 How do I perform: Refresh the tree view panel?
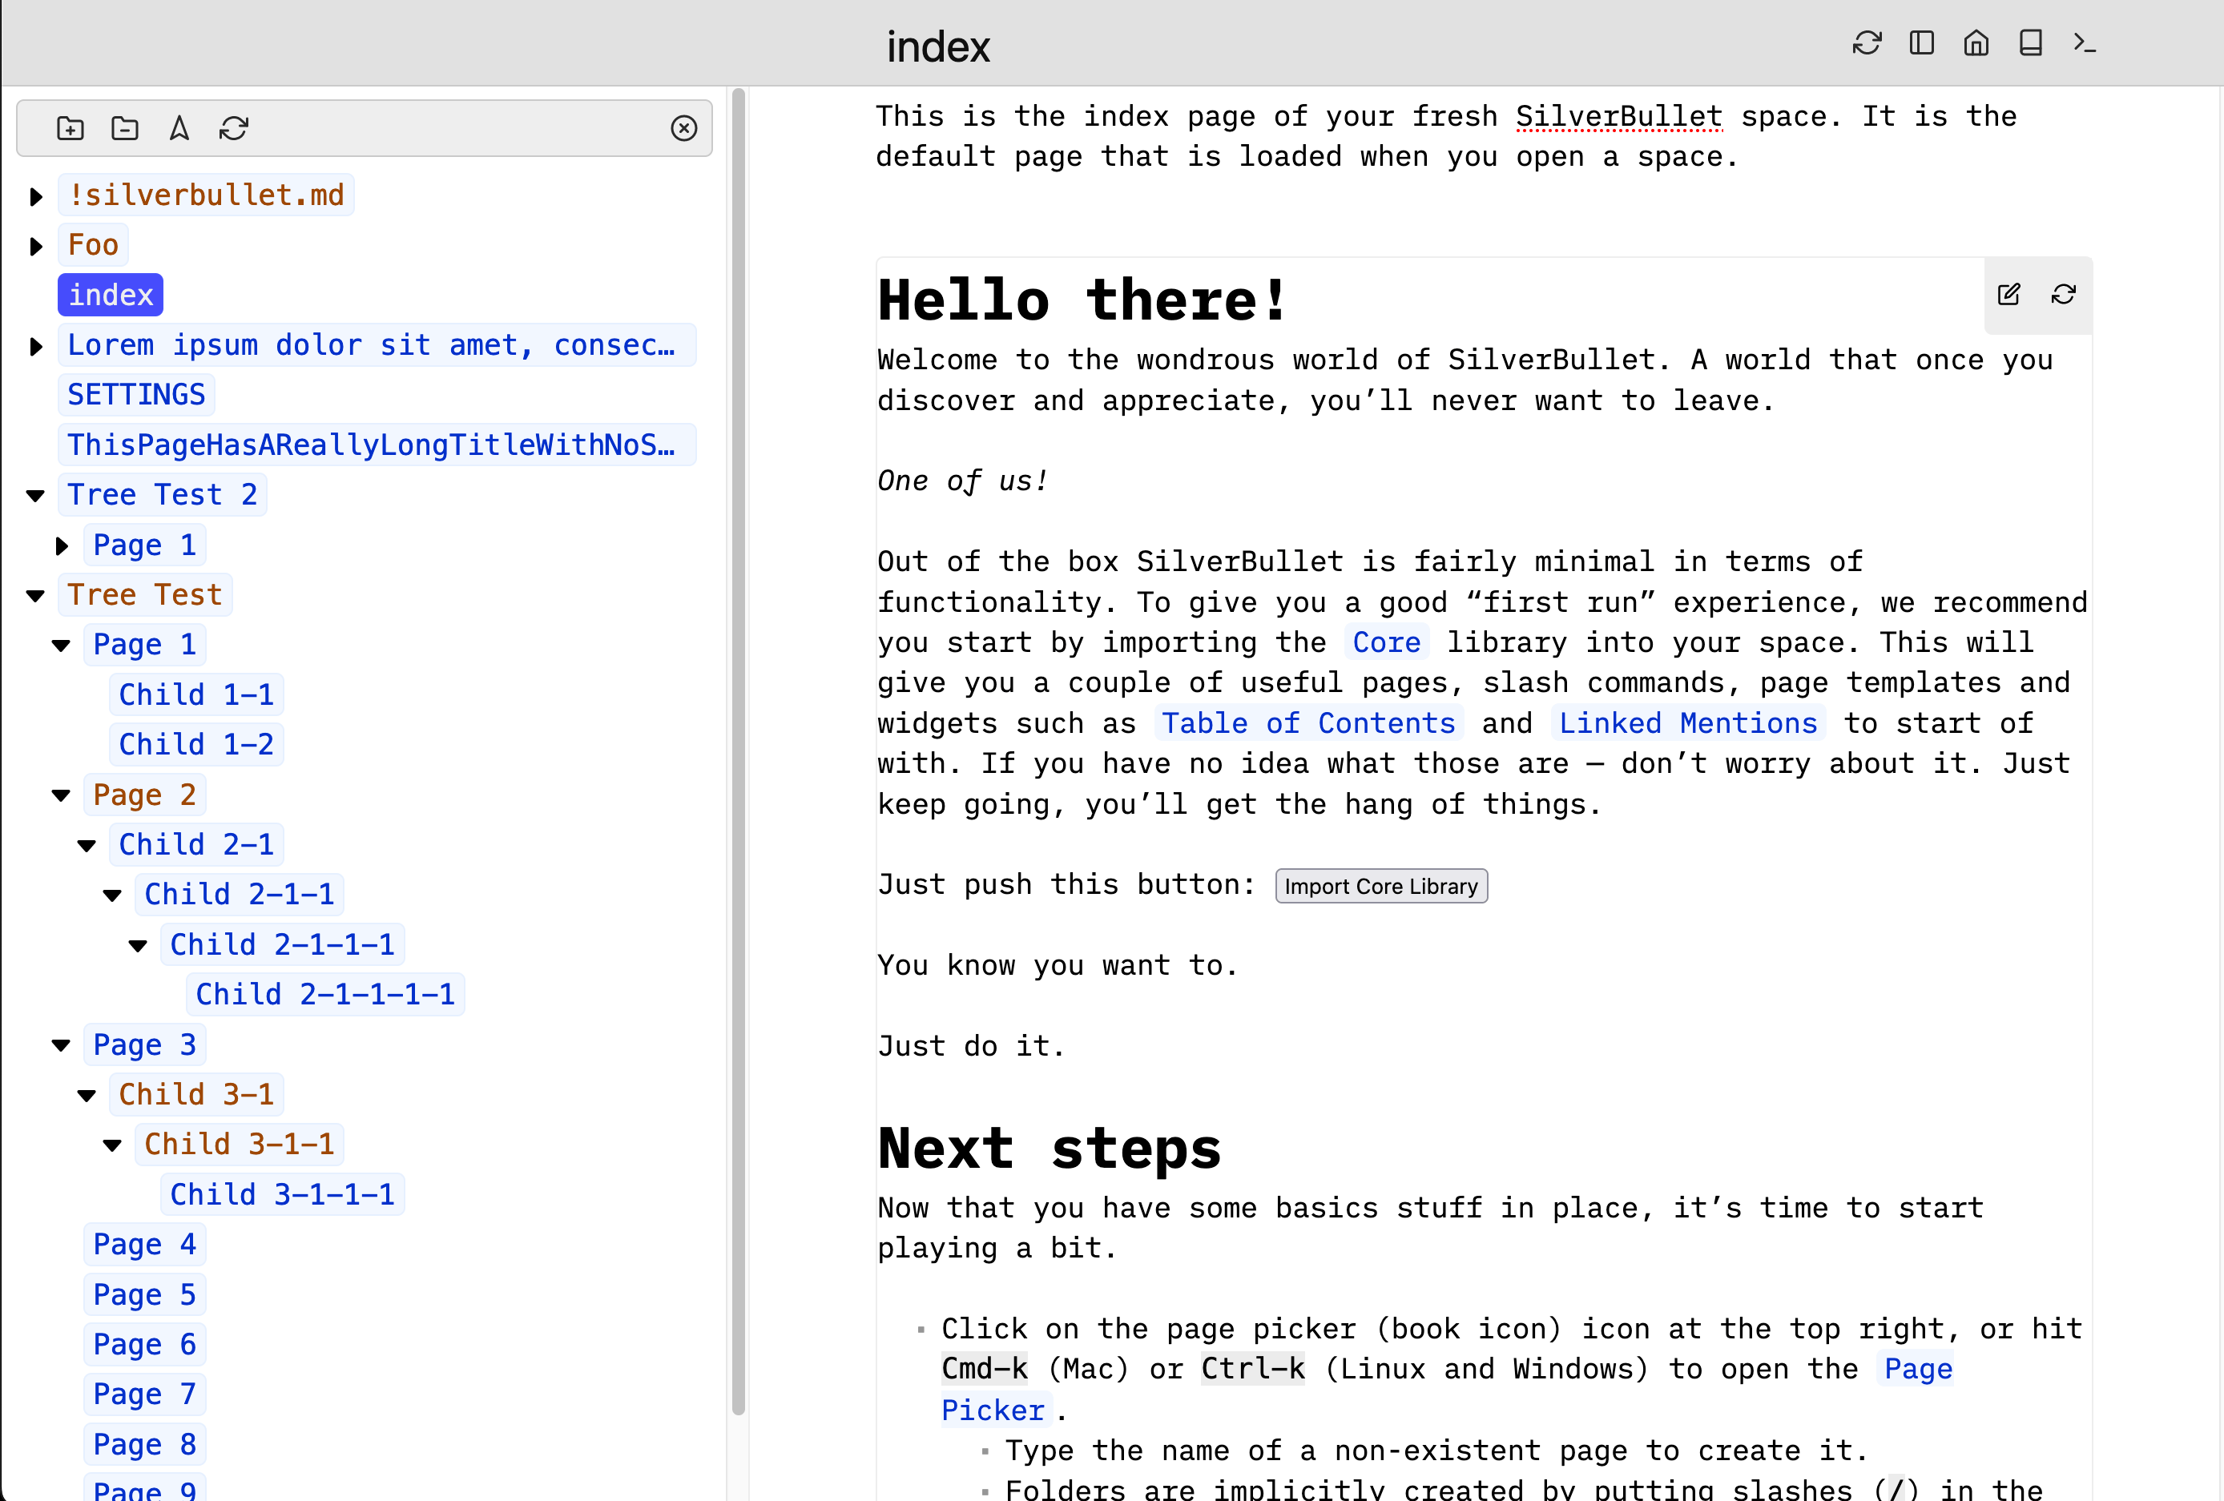click(233, 128)
